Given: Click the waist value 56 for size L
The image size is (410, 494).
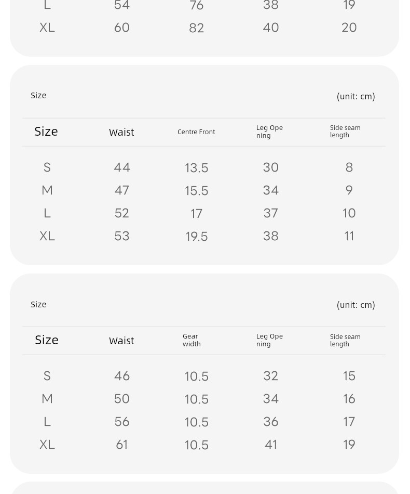Looking at the screenshot, I should pos(121,422).
